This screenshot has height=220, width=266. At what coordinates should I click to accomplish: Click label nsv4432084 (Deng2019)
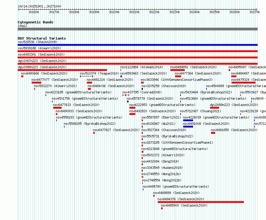(160, 161)
